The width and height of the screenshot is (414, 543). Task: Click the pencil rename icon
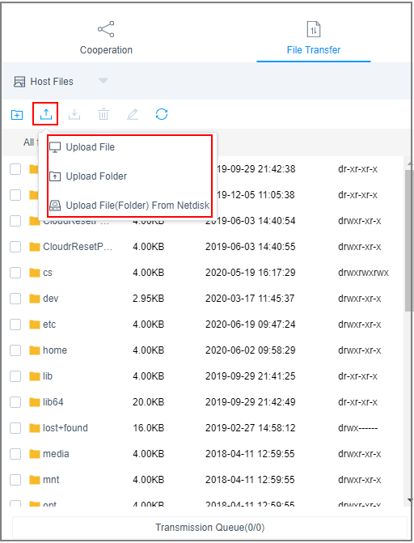tap(133, 114)
